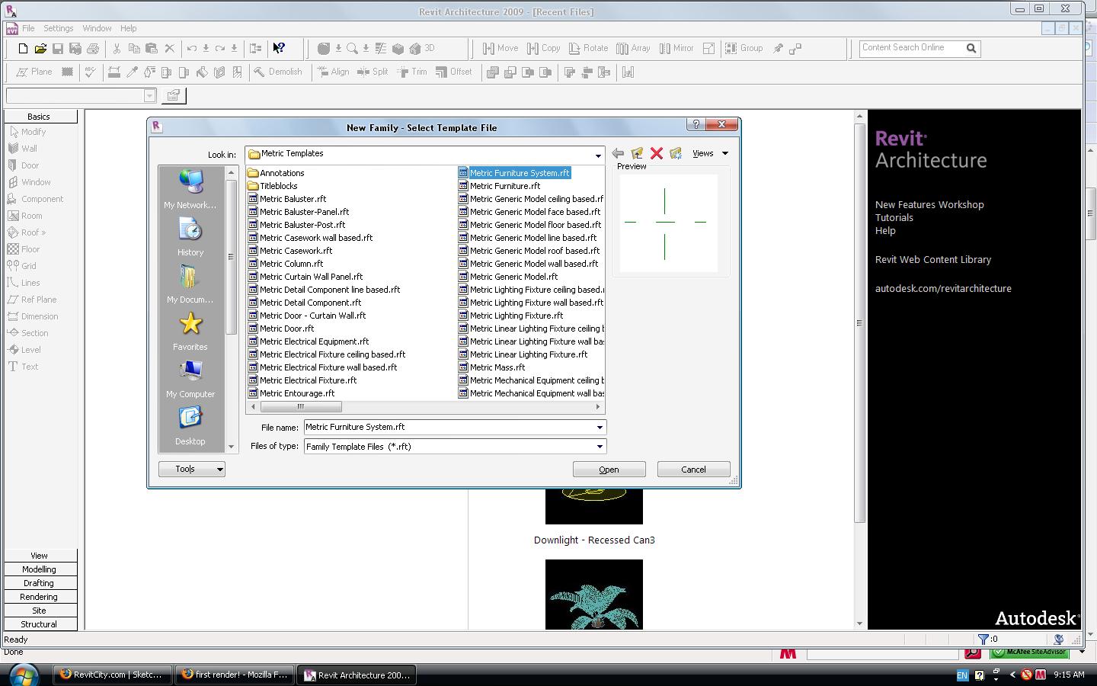1097x686 pixels.
Task: Open the Tools dropdown button
Action: [191, 470]
